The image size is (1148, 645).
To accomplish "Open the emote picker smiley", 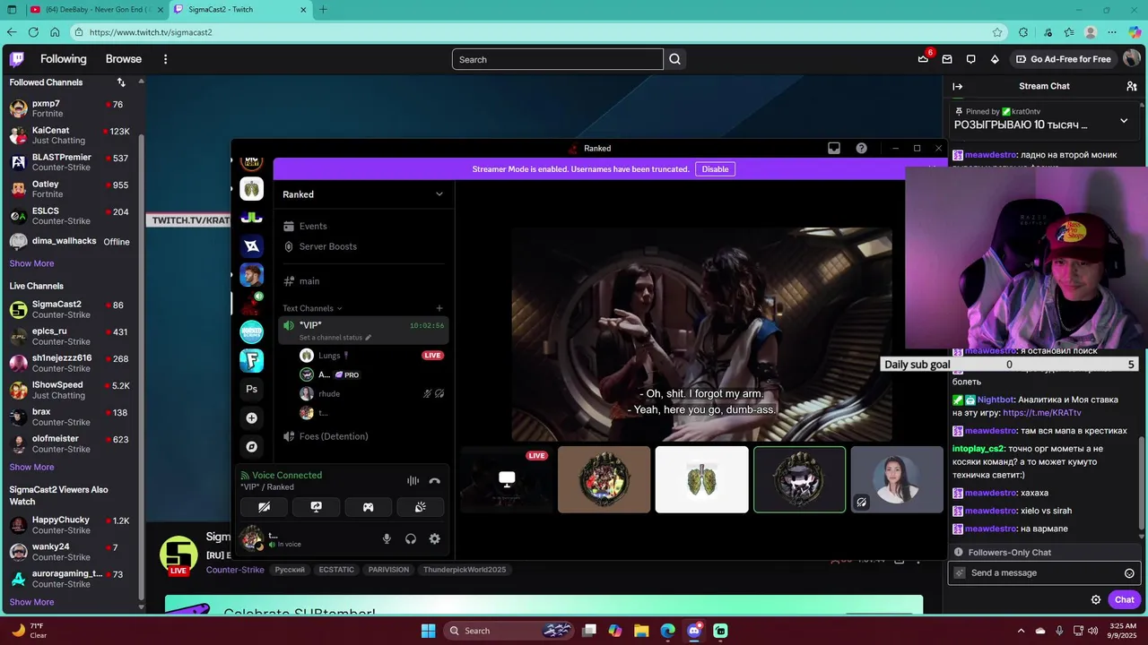I will 1129,573.
